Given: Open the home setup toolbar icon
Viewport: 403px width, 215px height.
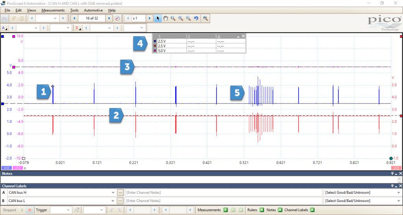Looking at the screenshot, I should (22, 18).
